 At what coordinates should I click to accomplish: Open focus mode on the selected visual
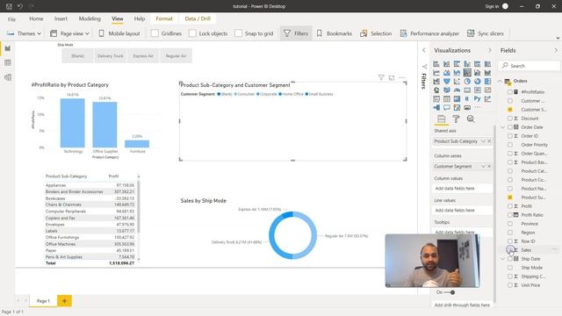click(x=392, y=77)
